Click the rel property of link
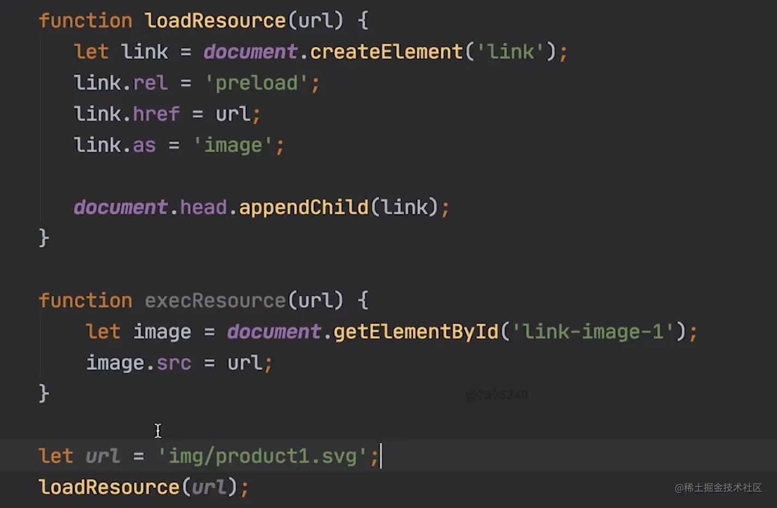The width and height of the screenshot is (777, 508). [x=150, y=83]
